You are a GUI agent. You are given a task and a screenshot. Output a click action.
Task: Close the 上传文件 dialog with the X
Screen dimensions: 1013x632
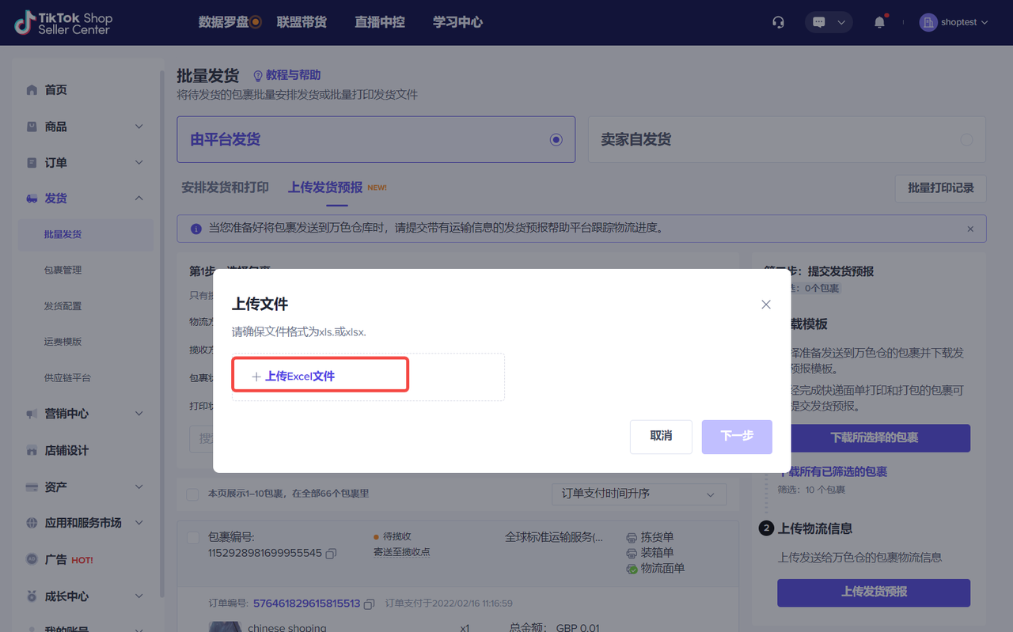click(x=765, y=305)
